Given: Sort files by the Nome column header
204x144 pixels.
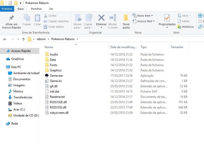Looking at the screenshot, I should point(49,47).
